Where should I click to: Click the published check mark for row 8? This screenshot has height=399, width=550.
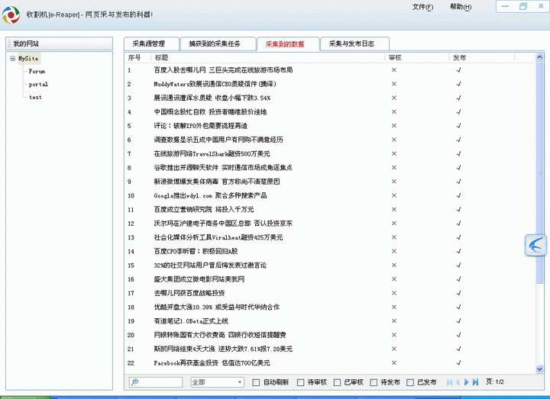[458, 168]
